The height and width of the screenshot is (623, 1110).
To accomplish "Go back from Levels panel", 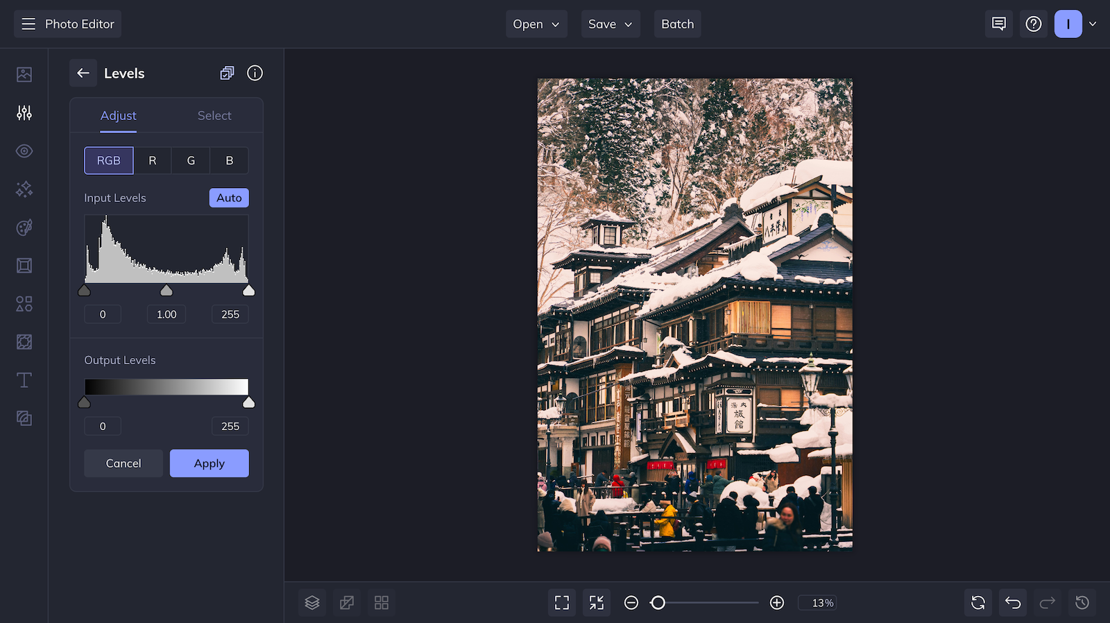I will tap(83, 73).
